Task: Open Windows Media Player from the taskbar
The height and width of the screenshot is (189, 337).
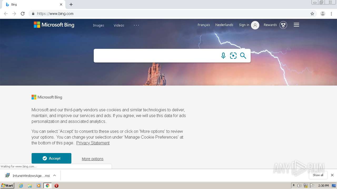Action: point(39,186)
